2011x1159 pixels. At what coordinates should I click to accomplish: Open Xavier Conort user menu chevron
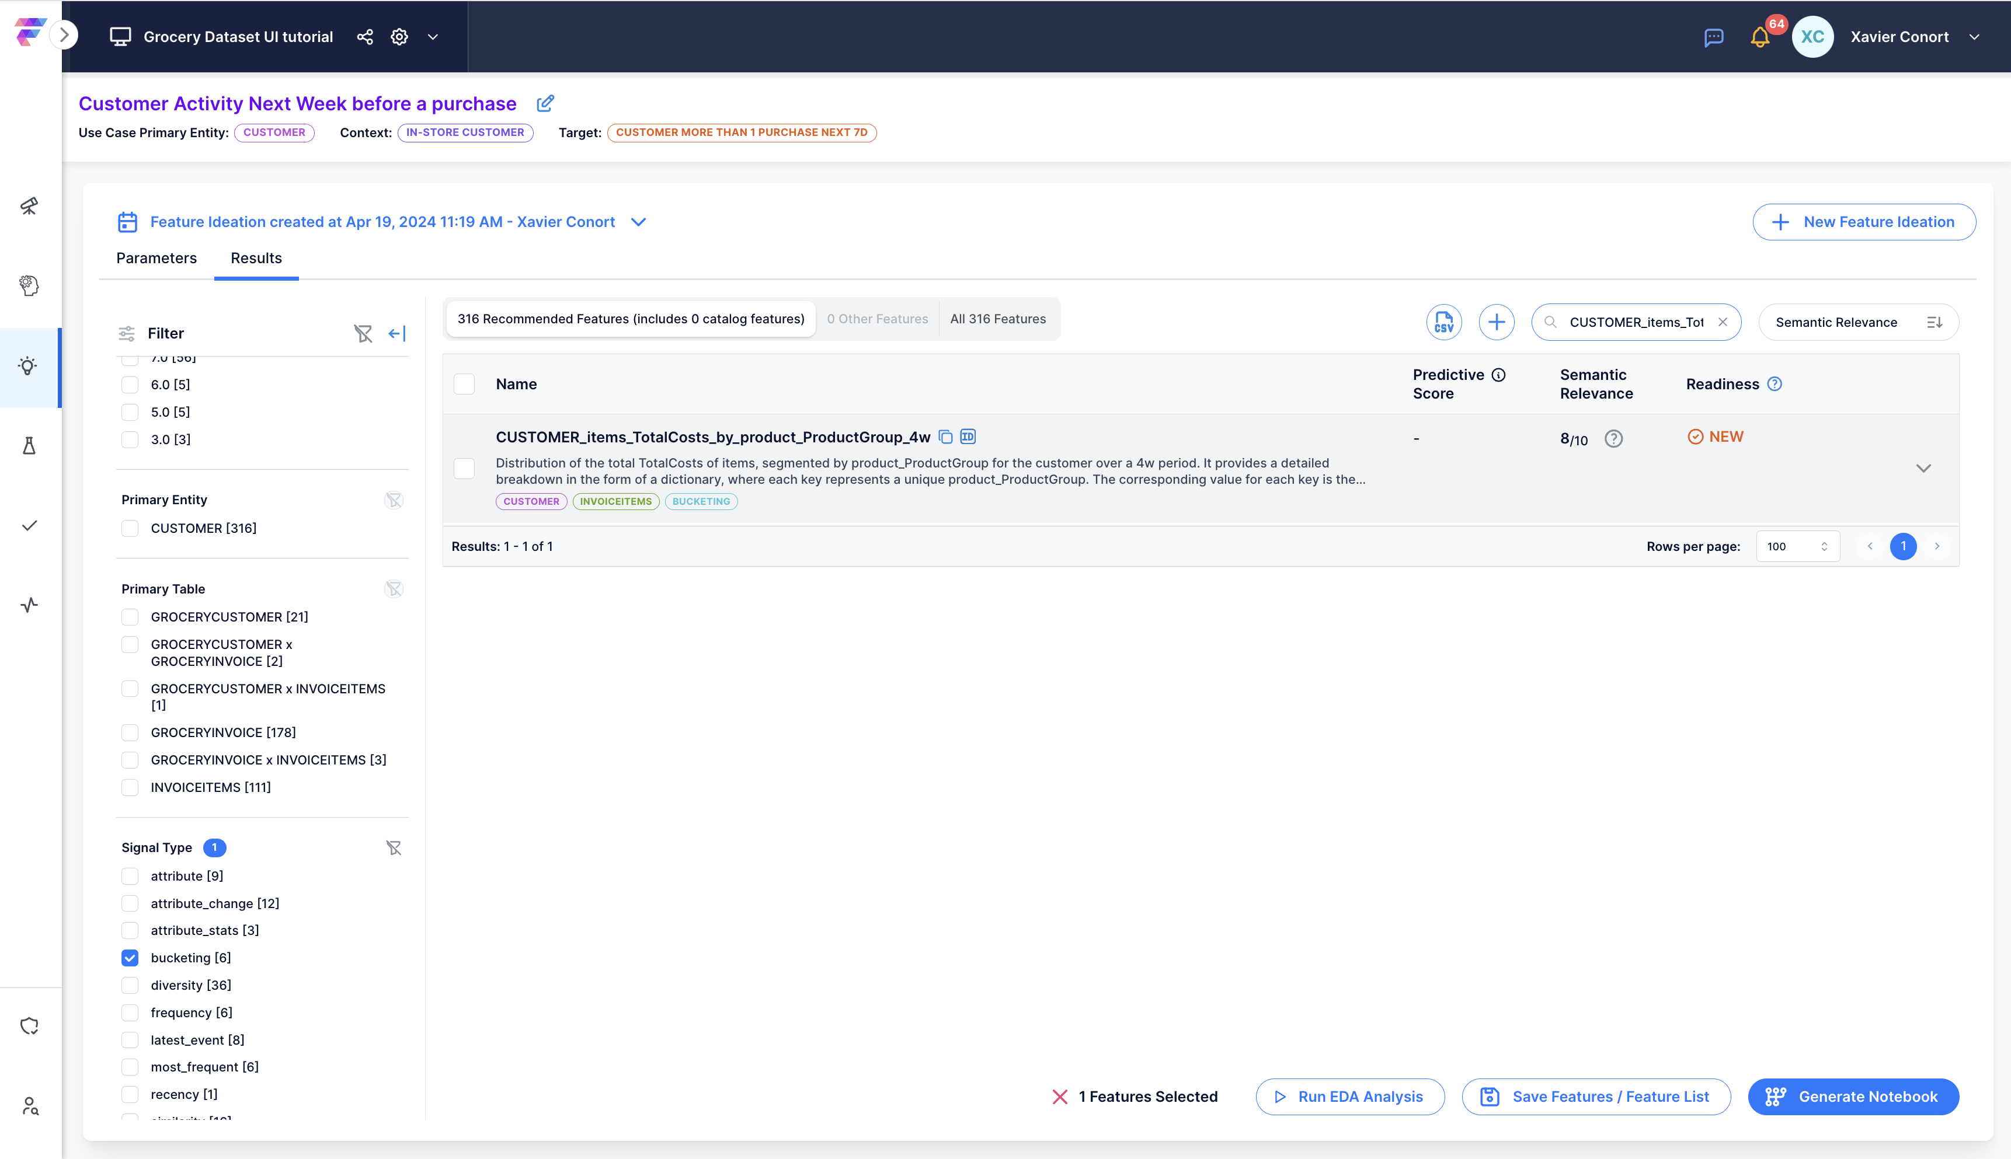pos(1974,37)
